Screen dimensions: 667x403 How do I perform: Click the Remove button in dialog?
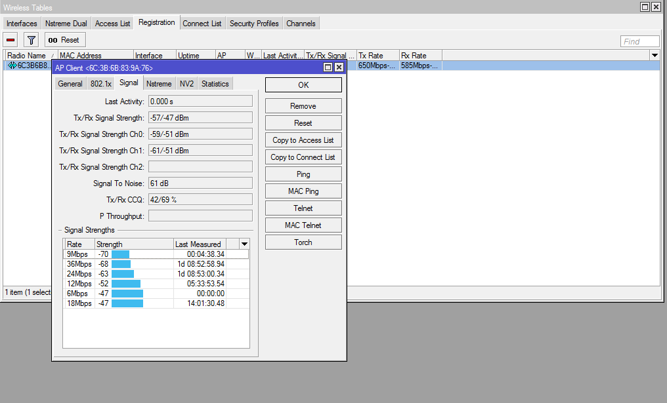pyautogui.click(x=303, y=106)
